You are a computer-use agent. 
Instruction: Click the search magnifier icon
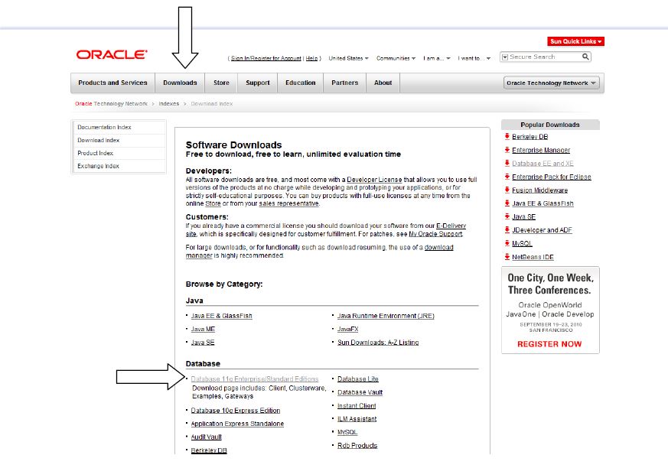point(586,57)
